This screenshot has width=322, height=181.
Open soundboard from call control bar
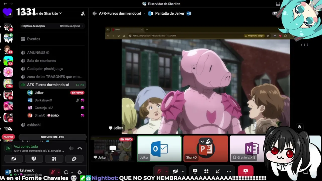[x=218, y=171]
